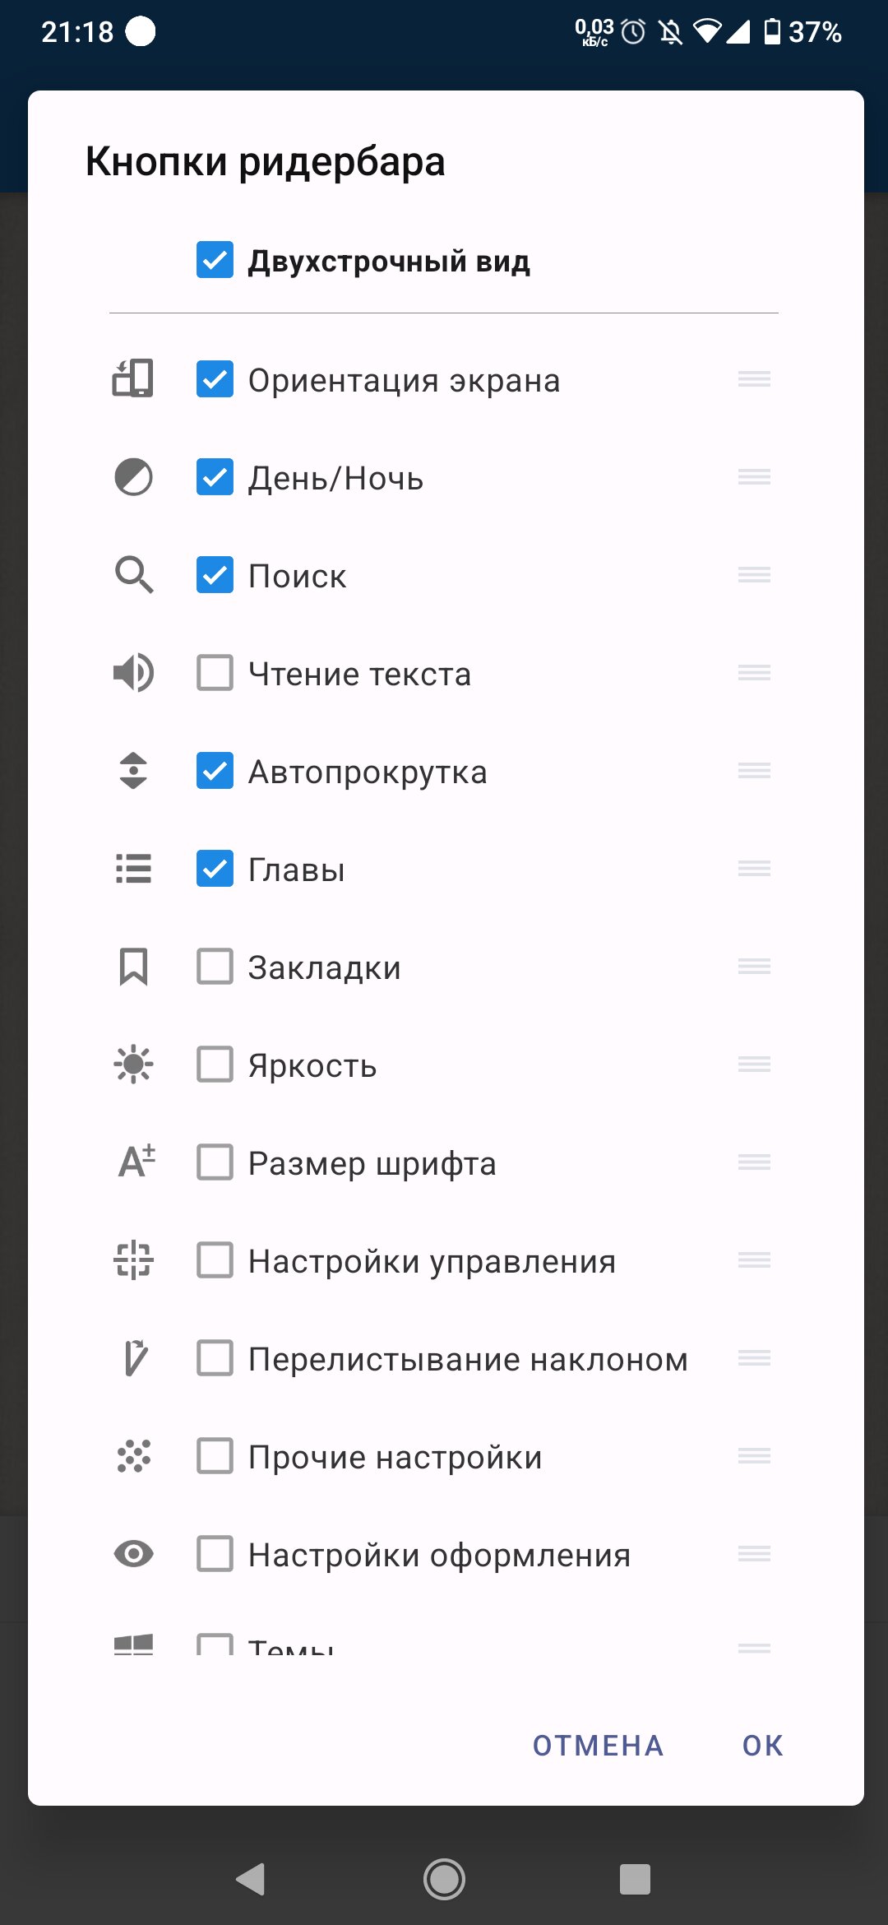Viewport: 888px width, 1925px height.
Task: Check the Закладки checkbox
Action: pos(215,967)
